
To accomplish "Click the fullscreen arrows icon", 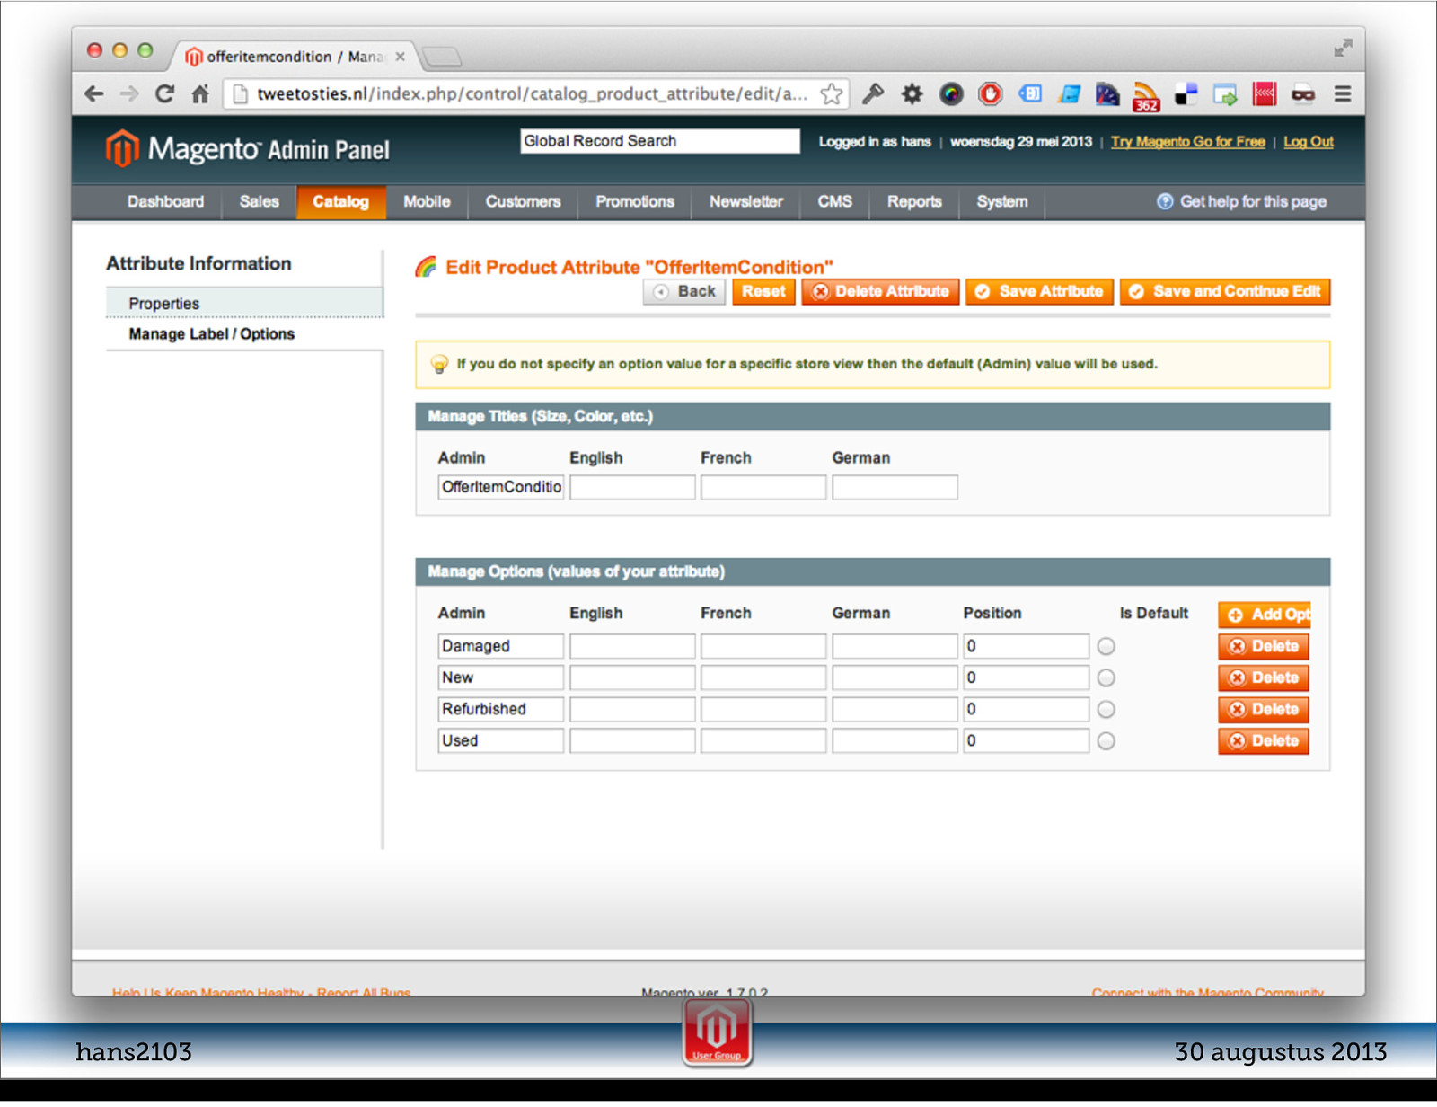I will click(1343, 48).
